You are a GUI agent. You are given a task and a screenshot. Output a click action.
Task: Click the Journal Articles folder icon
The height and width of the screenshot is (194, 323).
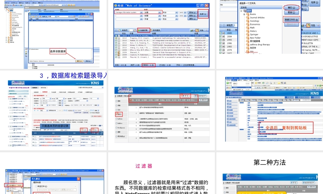(x=248, y=17)
